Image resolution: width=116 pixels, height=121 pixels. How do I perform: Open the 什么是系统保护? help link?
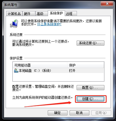point(49,24)
